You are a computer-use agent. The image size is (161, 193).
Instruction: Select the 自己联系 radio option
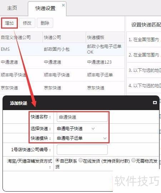57,160
